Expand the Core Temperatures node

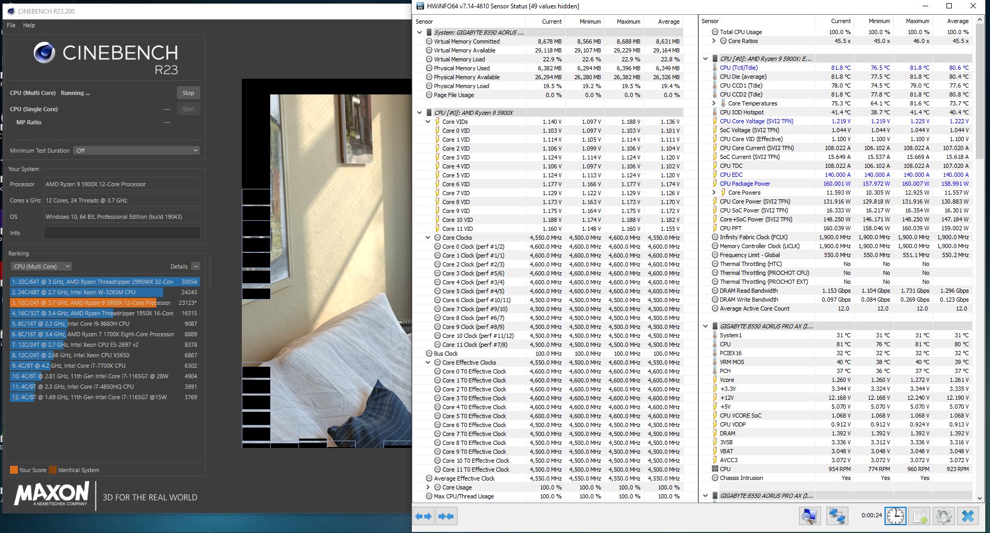coord(714,103)
